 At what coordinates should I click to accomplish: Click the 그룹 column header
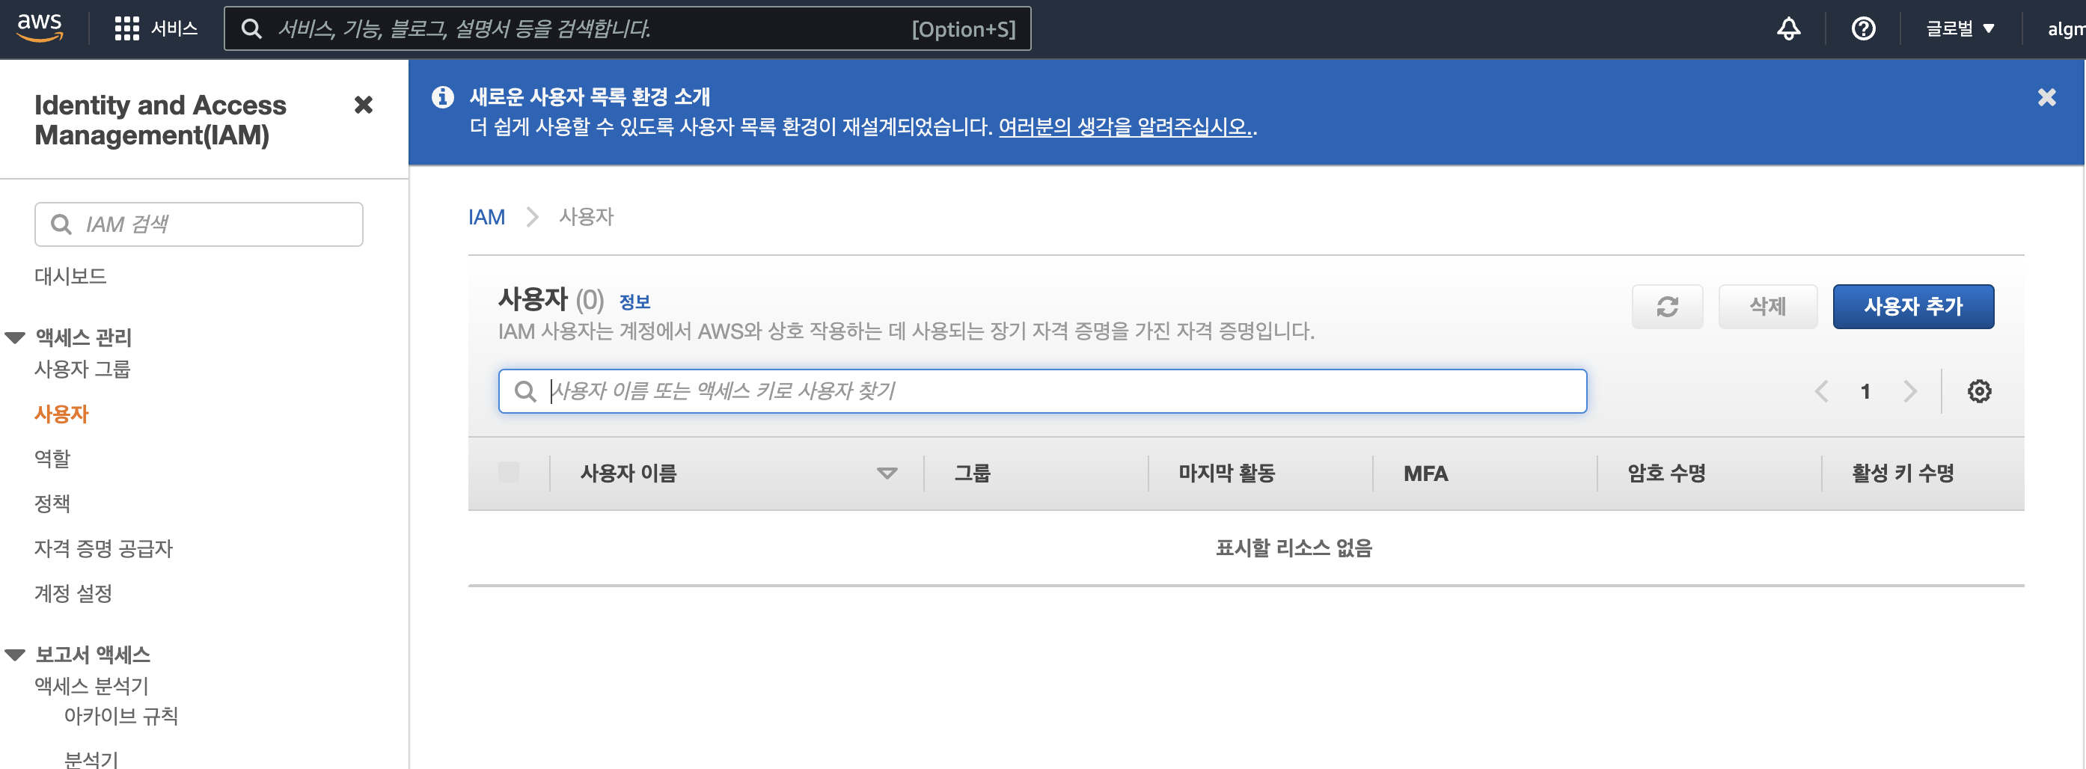[972, 474]
